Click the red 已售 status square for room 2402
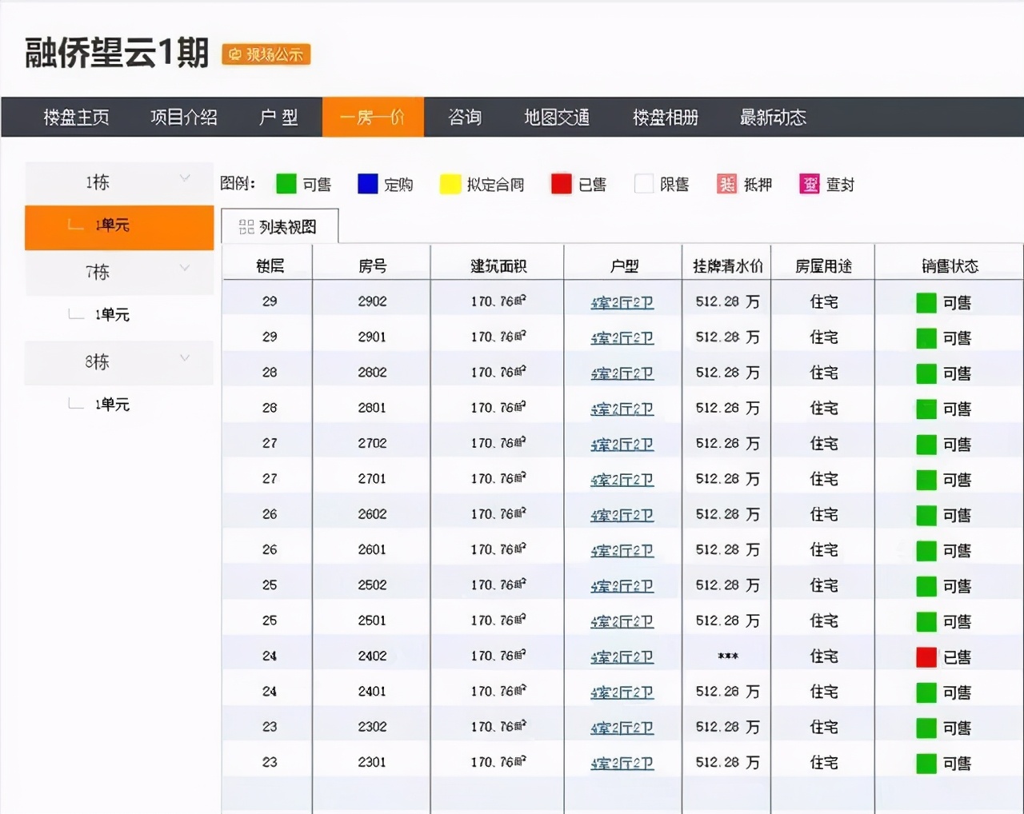The width and height of the screenshot is (1024, 814). pyautogui.click(x=926, y=656)
